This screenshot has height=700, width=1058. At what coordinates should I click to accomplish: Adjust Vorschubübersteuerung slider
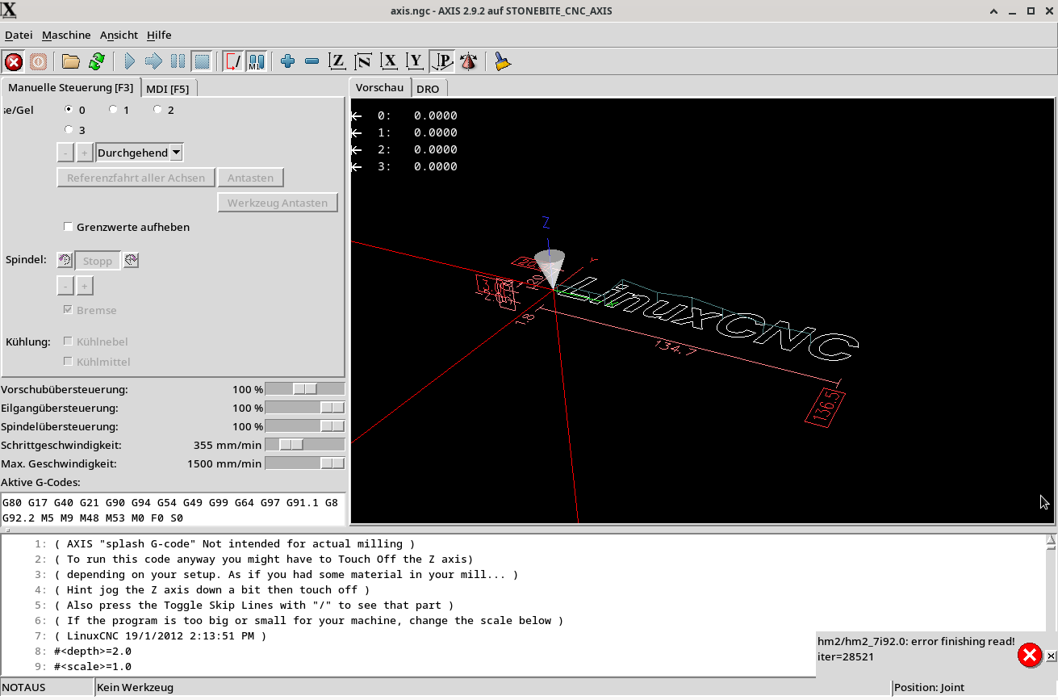305,389
